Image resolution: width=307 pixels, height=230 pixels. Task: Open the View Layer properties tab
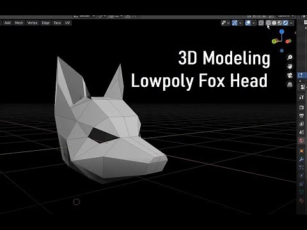301,124
